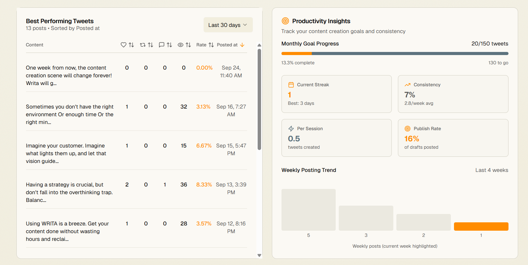
Task: Click the Content column header
Action: [x=35, y=45]
